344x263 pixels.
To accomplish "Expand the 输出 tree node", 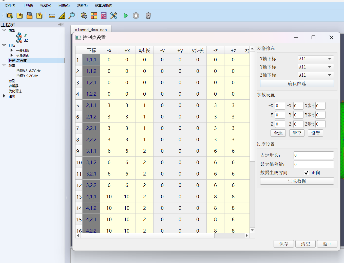I will pos(4,96).
